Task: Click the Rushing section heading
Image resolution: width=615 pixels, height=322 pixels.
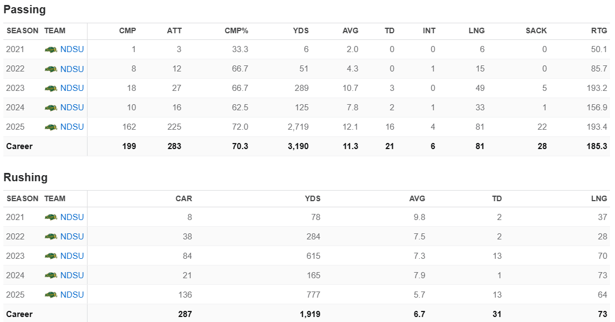Action: (x=25, y=177)
